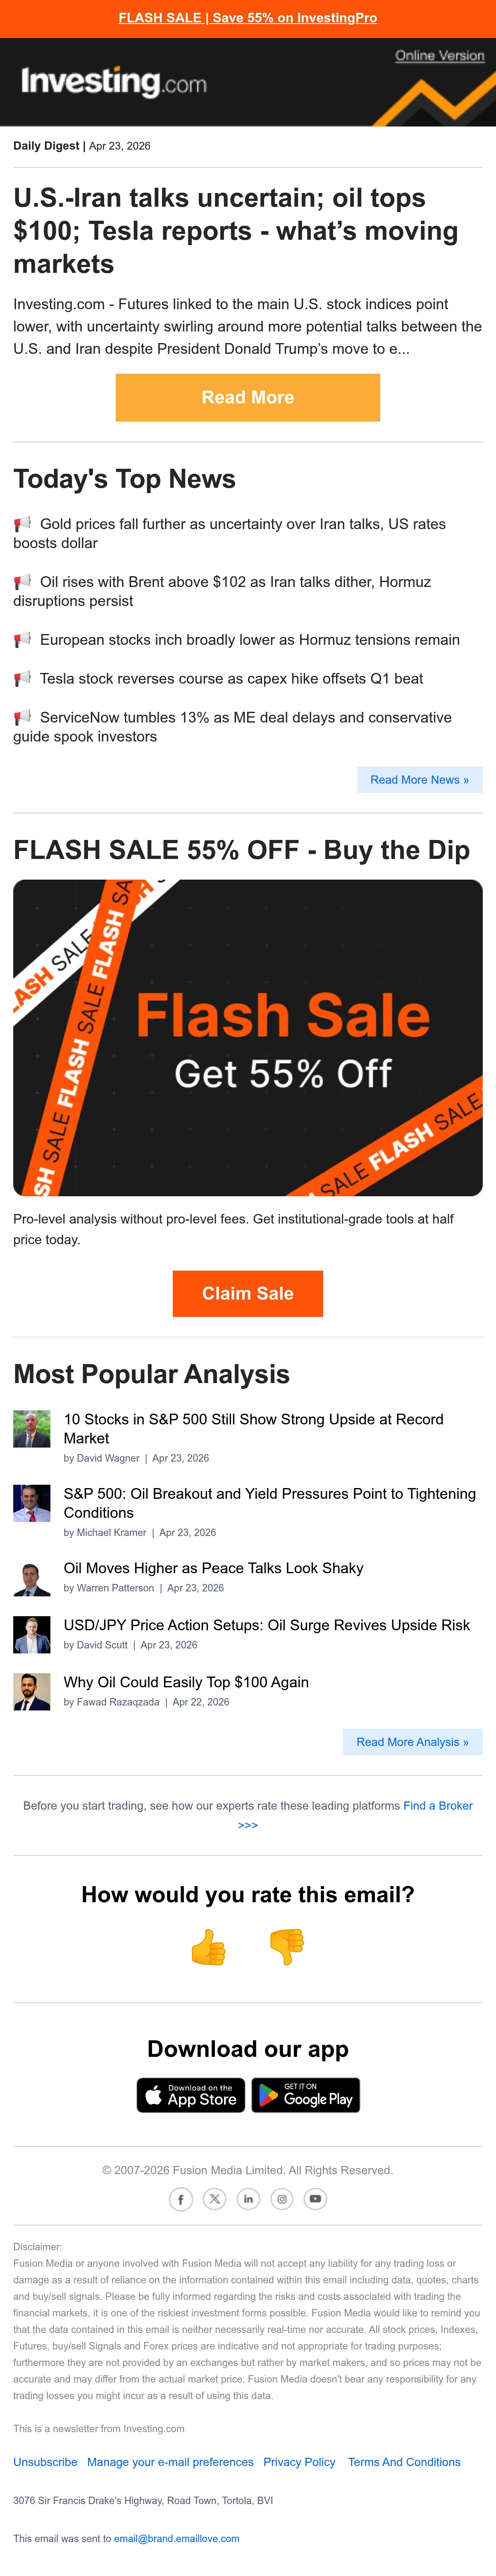Click the Claim Sale button

point(248,1294)
